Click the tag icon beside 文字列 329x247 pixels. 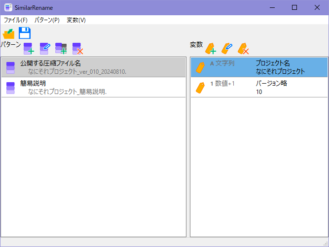pyautogui.click(x=200, y=67)
